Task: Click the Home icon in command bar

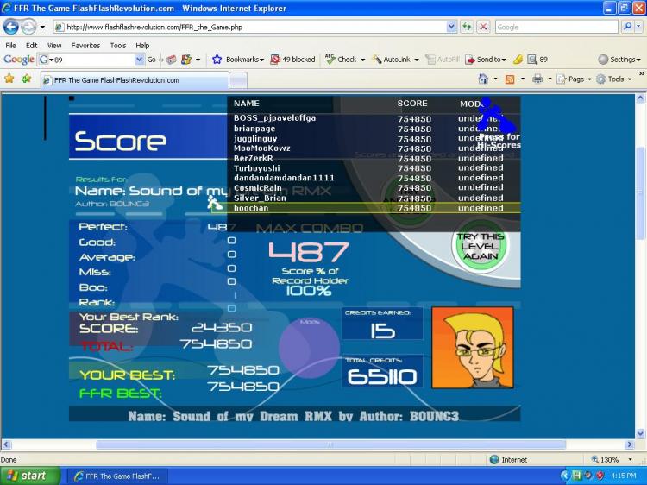Action: coord(483,79)
